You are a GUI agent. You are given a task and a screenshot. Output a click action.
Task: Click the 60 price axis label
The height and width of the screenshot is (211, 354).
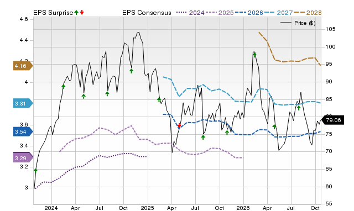329,187
